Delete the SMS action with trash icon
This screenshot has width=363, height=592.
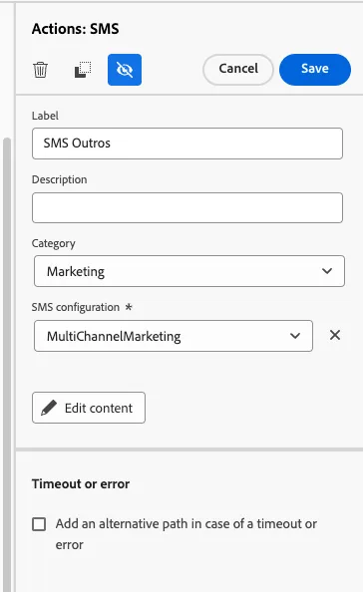[x=41, y=70]
